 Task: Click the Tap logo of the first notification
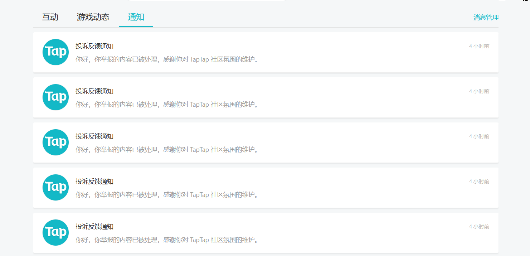55,52
